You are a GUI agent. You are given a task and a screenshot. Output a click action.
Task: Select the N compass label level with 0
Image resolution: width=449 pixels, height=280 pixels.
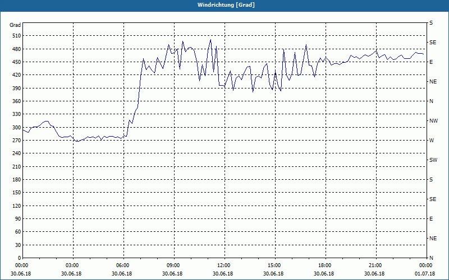coord(431,258)
